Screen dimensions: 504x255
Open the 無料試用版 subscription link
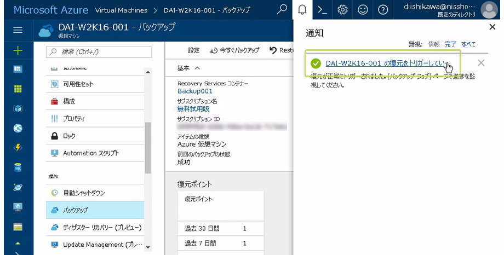click(193, 109)
